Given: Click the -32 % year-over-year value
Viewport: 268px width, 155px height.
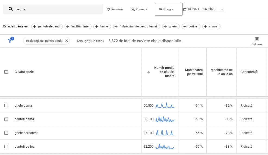Looking at the screenshot, I should (x=229, y=105).
